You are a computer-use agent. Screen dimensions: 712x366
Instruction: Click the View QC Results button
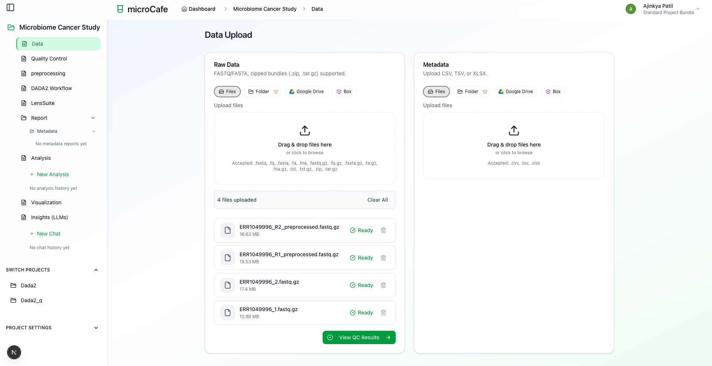tap(359, 337)
